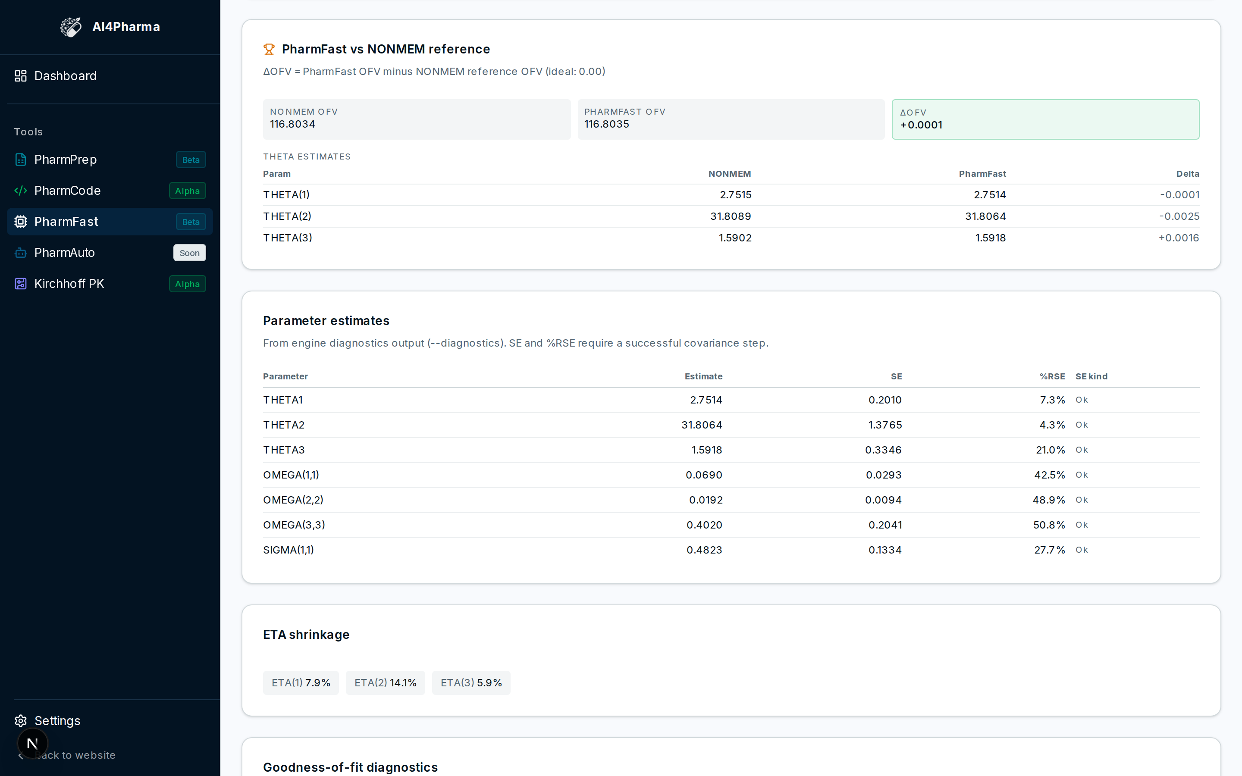Image resolution: width=1242 pixels, height=776 pixels.
Task: Click the Soon badge next to PharmAuto
Action: [189, 253]
